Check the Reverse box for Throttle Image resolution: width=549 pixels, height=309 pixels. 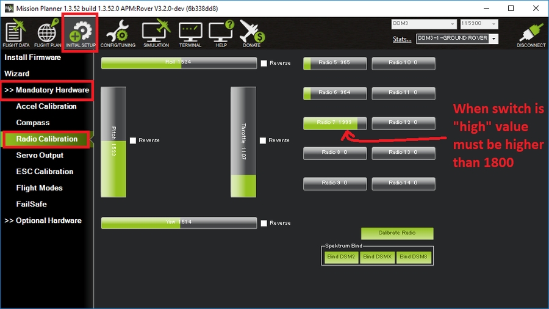264,140
